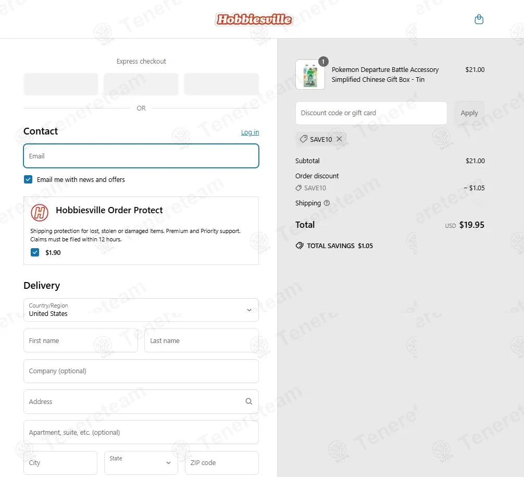Image resolution: width=524 pixels, height=477 pixels.
Task: Expand the State dropdown
Action: pos(141,462)
